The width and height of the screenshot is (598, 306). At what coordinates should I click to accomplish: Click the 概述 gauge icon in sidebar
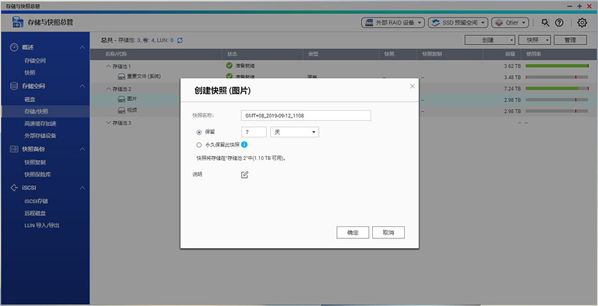pos(14,47)
